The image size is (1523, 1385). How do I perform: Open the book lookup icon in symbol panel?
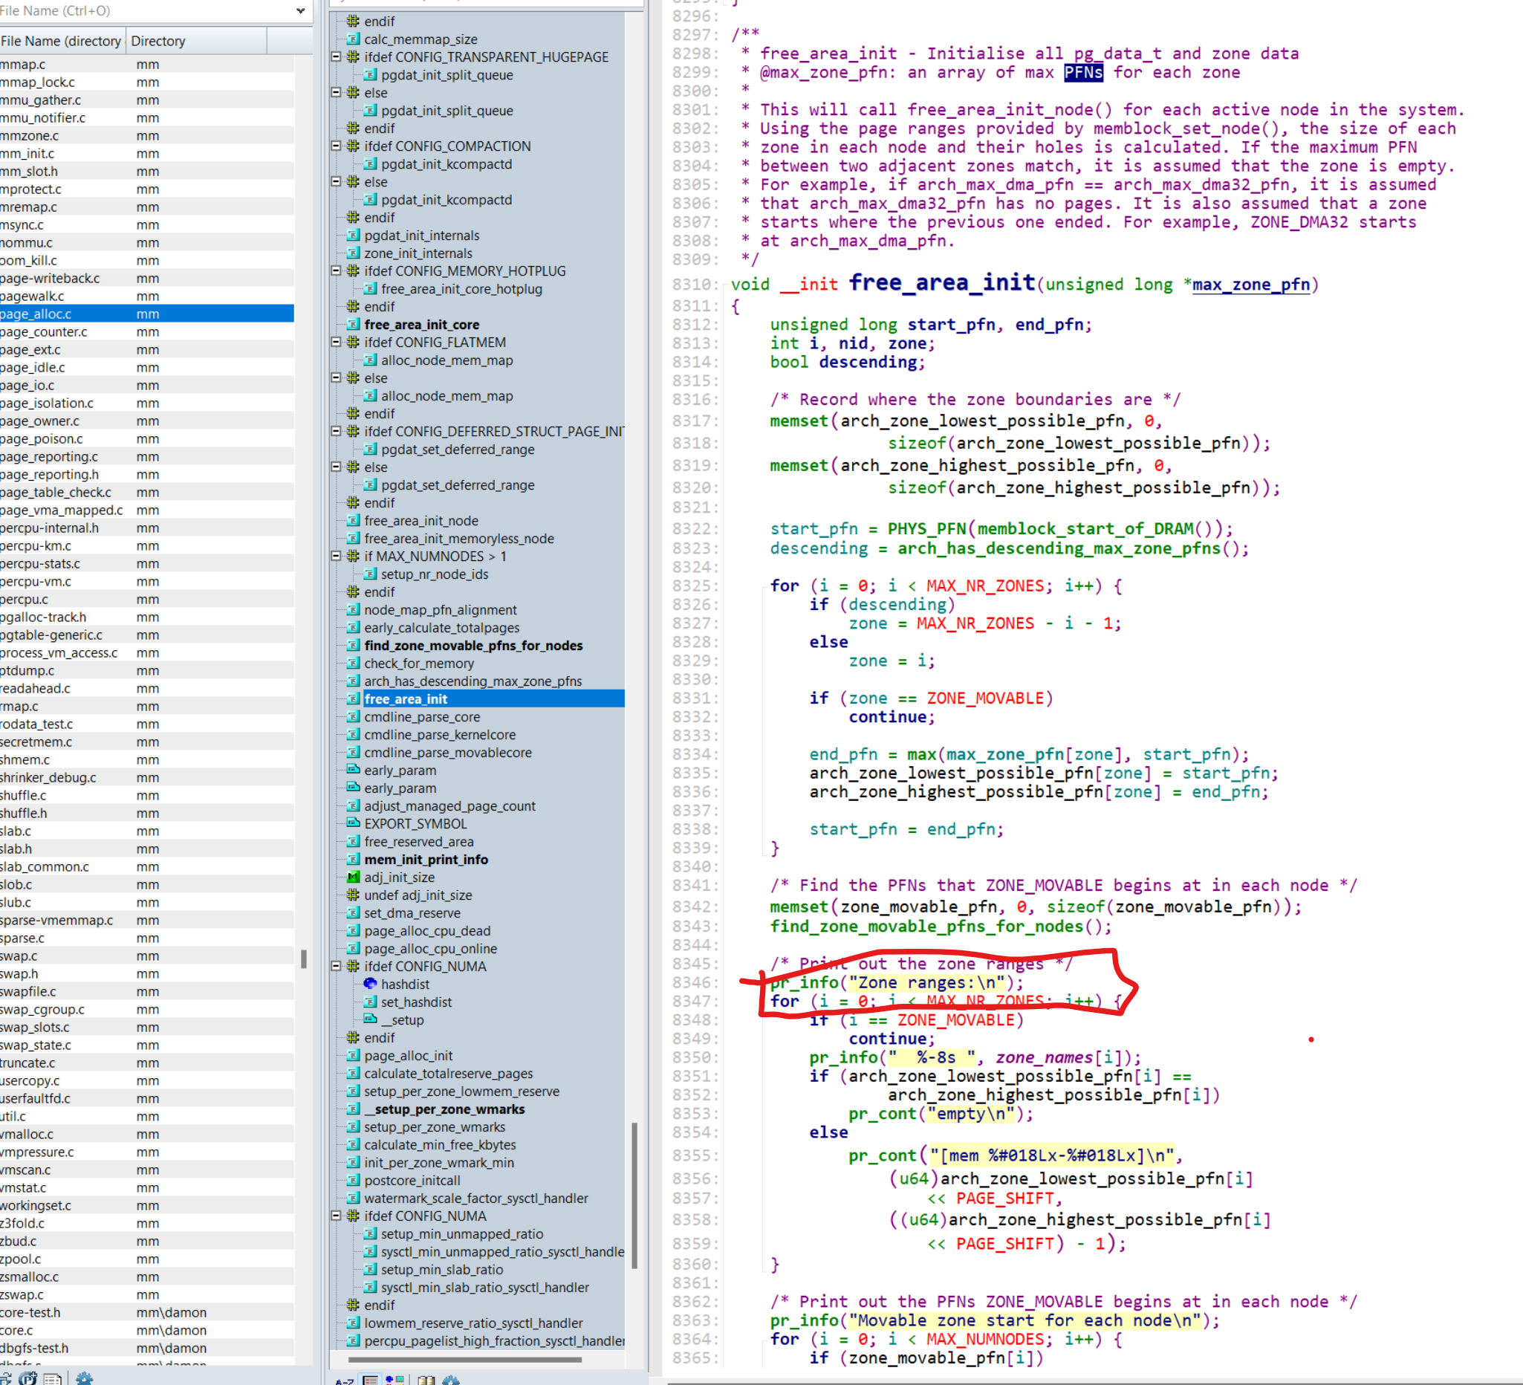point(426,1380)
